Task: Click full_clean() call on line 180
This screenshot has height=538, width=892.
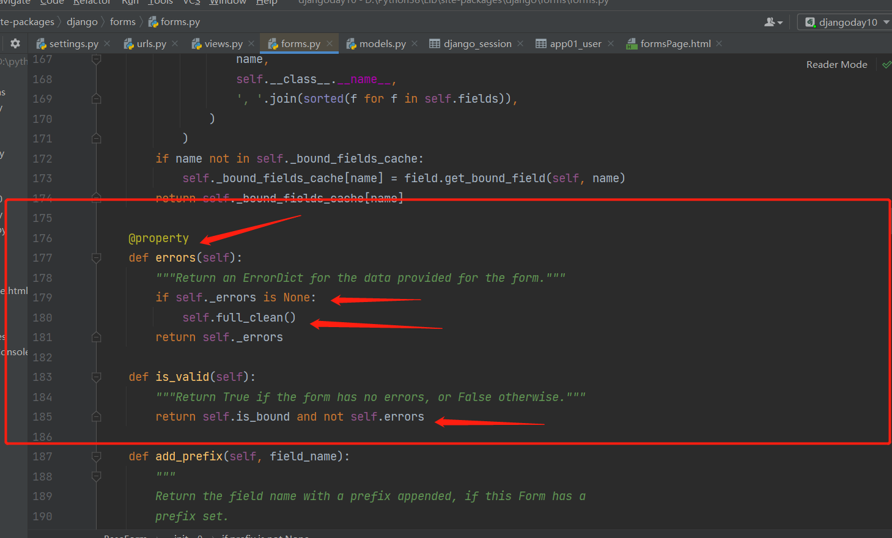Action: (x=256, y=318)
